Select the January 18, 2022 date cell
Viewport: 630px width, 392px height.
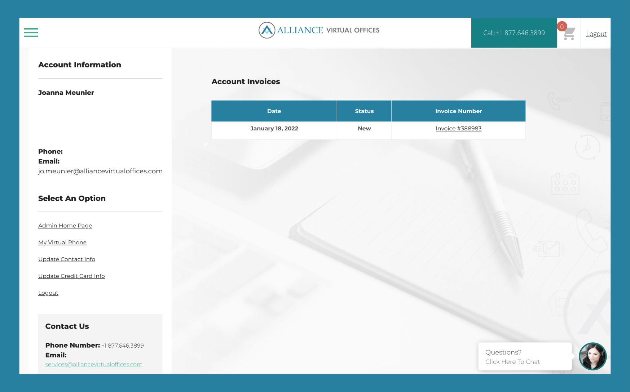tap(274, 129)
